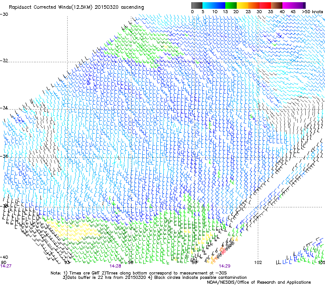Click the Rapidscat Corrected Winds title text
The height and width of the screenshot is (285, 325).
coord(76,7)
